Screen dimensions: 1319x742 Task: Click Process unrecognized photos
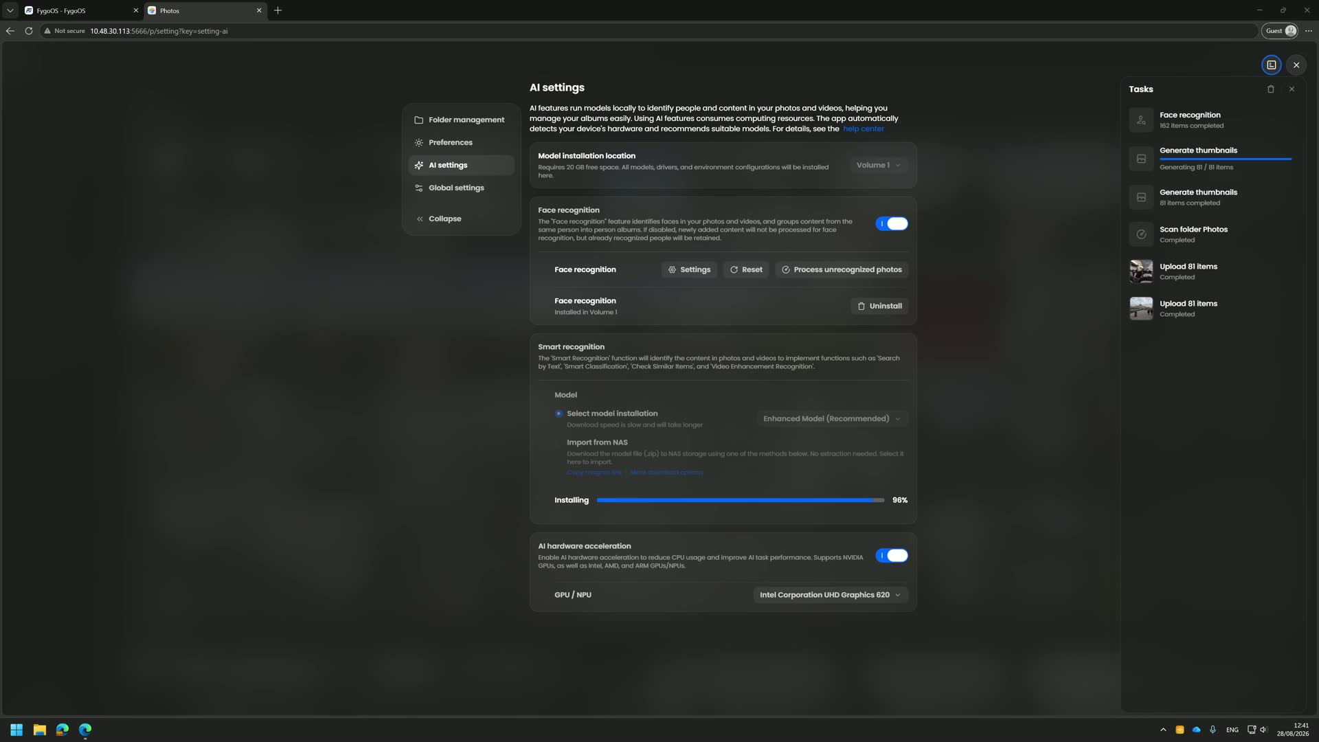tap(842, 269)
